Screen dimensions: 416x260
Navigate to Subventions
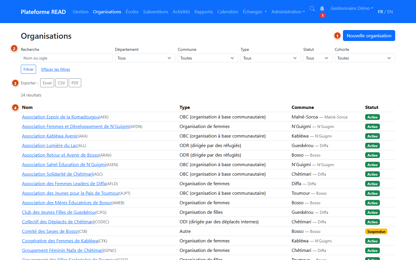pyautogui.click(x=155, y=12)
